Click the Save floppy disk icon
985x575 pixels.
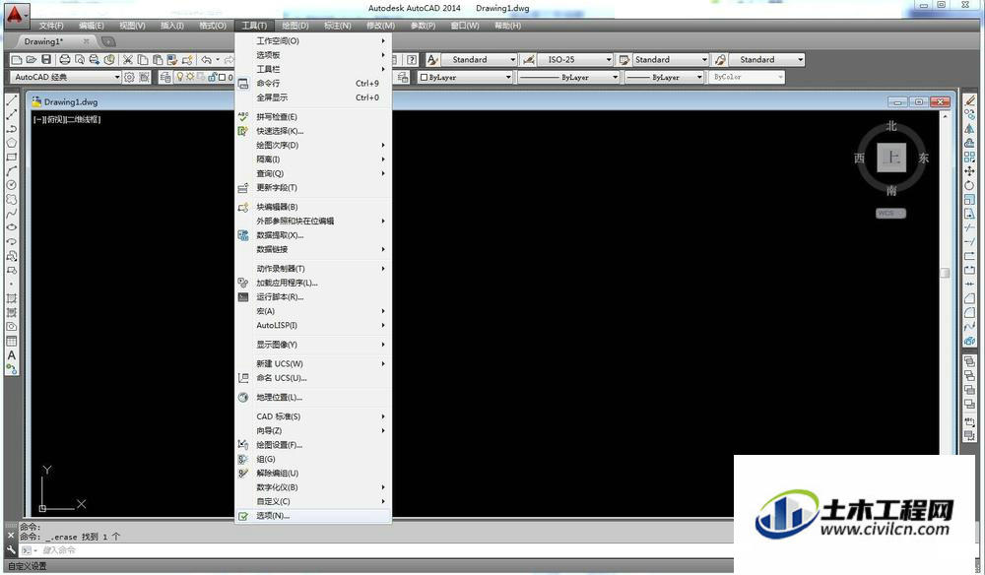[x=46, y=60]
